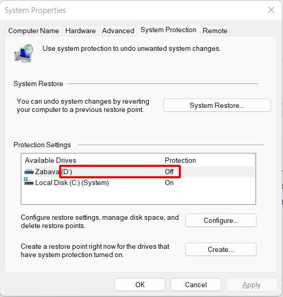Go to the Advanced tab
The height and width of the screenshot is (297, 283).
(x=118, y=31)
